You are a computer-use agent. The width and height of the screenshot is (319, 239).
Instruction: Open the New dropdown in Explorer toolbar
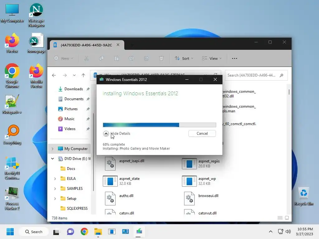[x=64, y=59]
